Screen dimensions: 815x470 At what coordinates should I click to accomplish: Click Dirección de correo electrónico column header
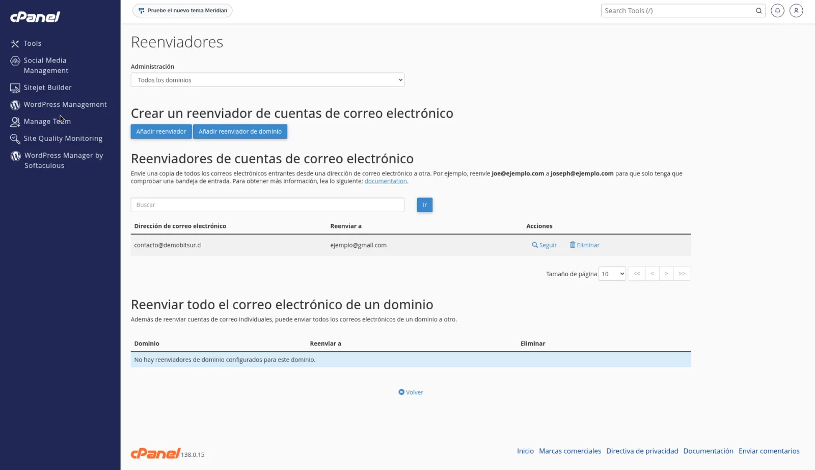point(180,226)
